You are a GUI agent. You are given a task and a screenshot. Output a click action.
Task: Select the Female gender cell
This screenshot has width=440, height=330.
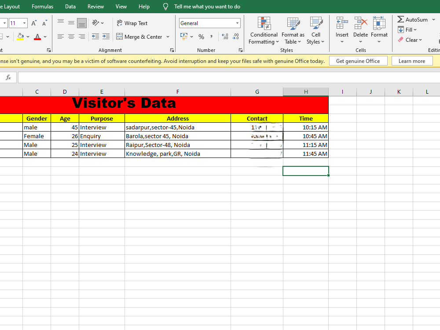tap(37, 136)
